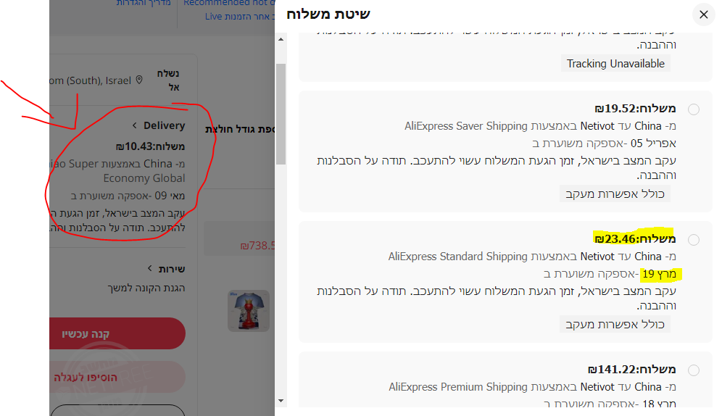Click the AliExpress Standard Shipping description line

532,257
